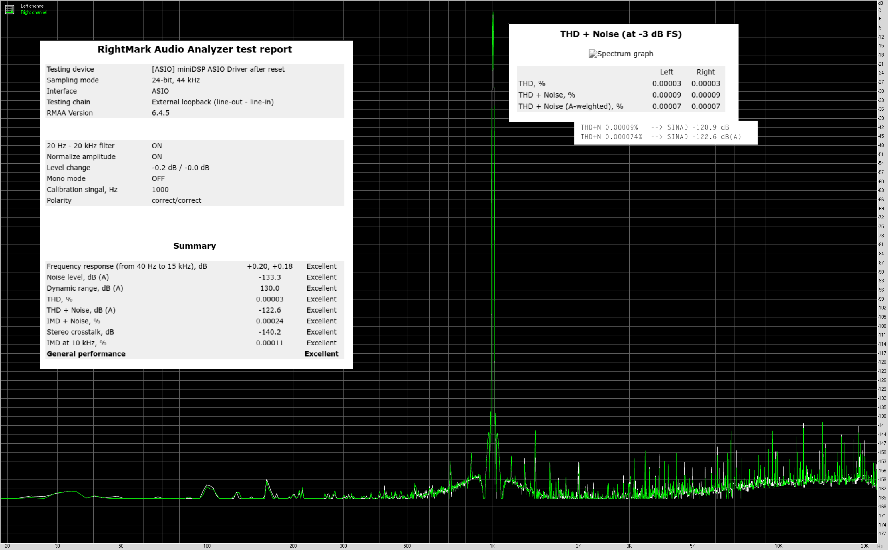Click the Polarity value 'correct/correct'
The width and height of the screenshot is (888, 550).
click(177, 201)
